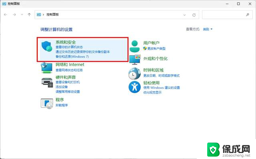Screen dimensions: 256x159
Task: Open 更改日期、时间或数字格式 link
Action: coord(161,76)
